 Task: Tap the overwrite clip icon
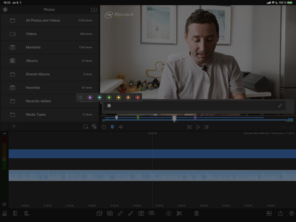click(x=110, y=213)
